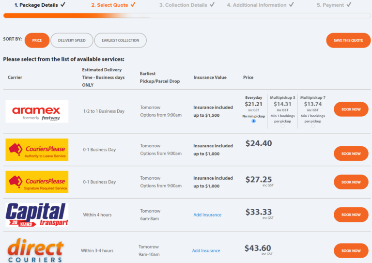The image size is (372, 263).
Task: Add insurance for Capital Transport
Action: click(x=207, y=215)
